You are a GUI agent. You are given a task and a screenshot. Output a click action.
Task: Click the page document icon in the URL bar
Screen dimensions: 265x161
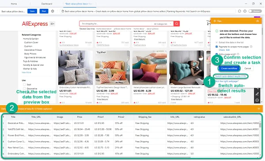[x=63, y=11]
